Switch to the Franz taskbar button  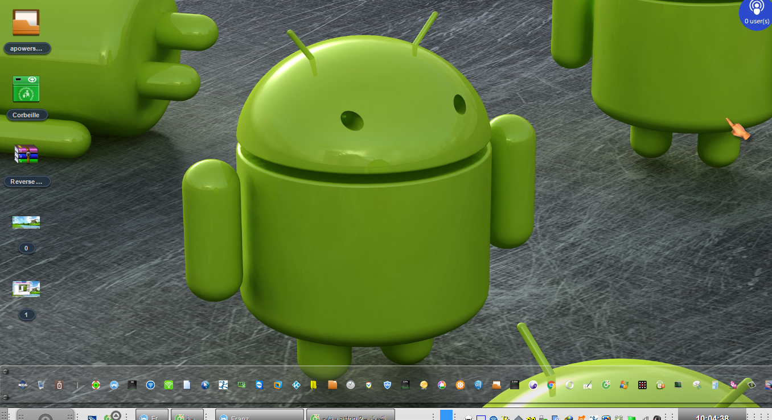coord(260,415)
